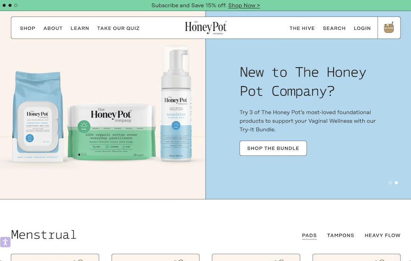This screenshot has height=261, width=411.
Task: Open the ABOUT menu
Action: click(x=53, y=28)
